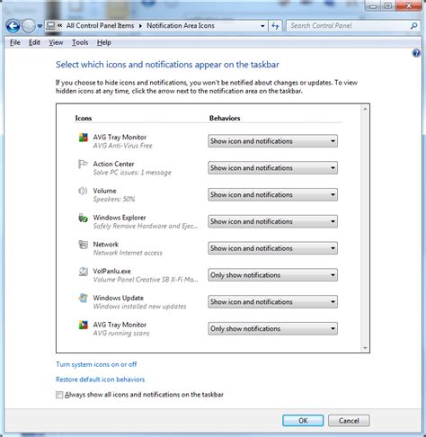Click the forward navigation button
This screenshot has height=437, width=426.
pos(29,26)
